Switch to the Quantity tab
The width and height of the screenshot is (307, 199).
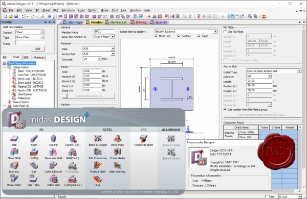click(x=159, y=22)
